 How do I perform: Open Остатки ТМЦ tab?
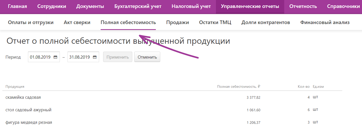(215, 23)
